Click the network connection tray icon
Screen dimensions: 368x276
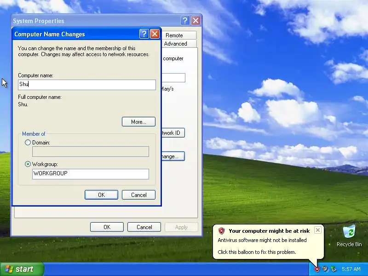tap(333, 269)
